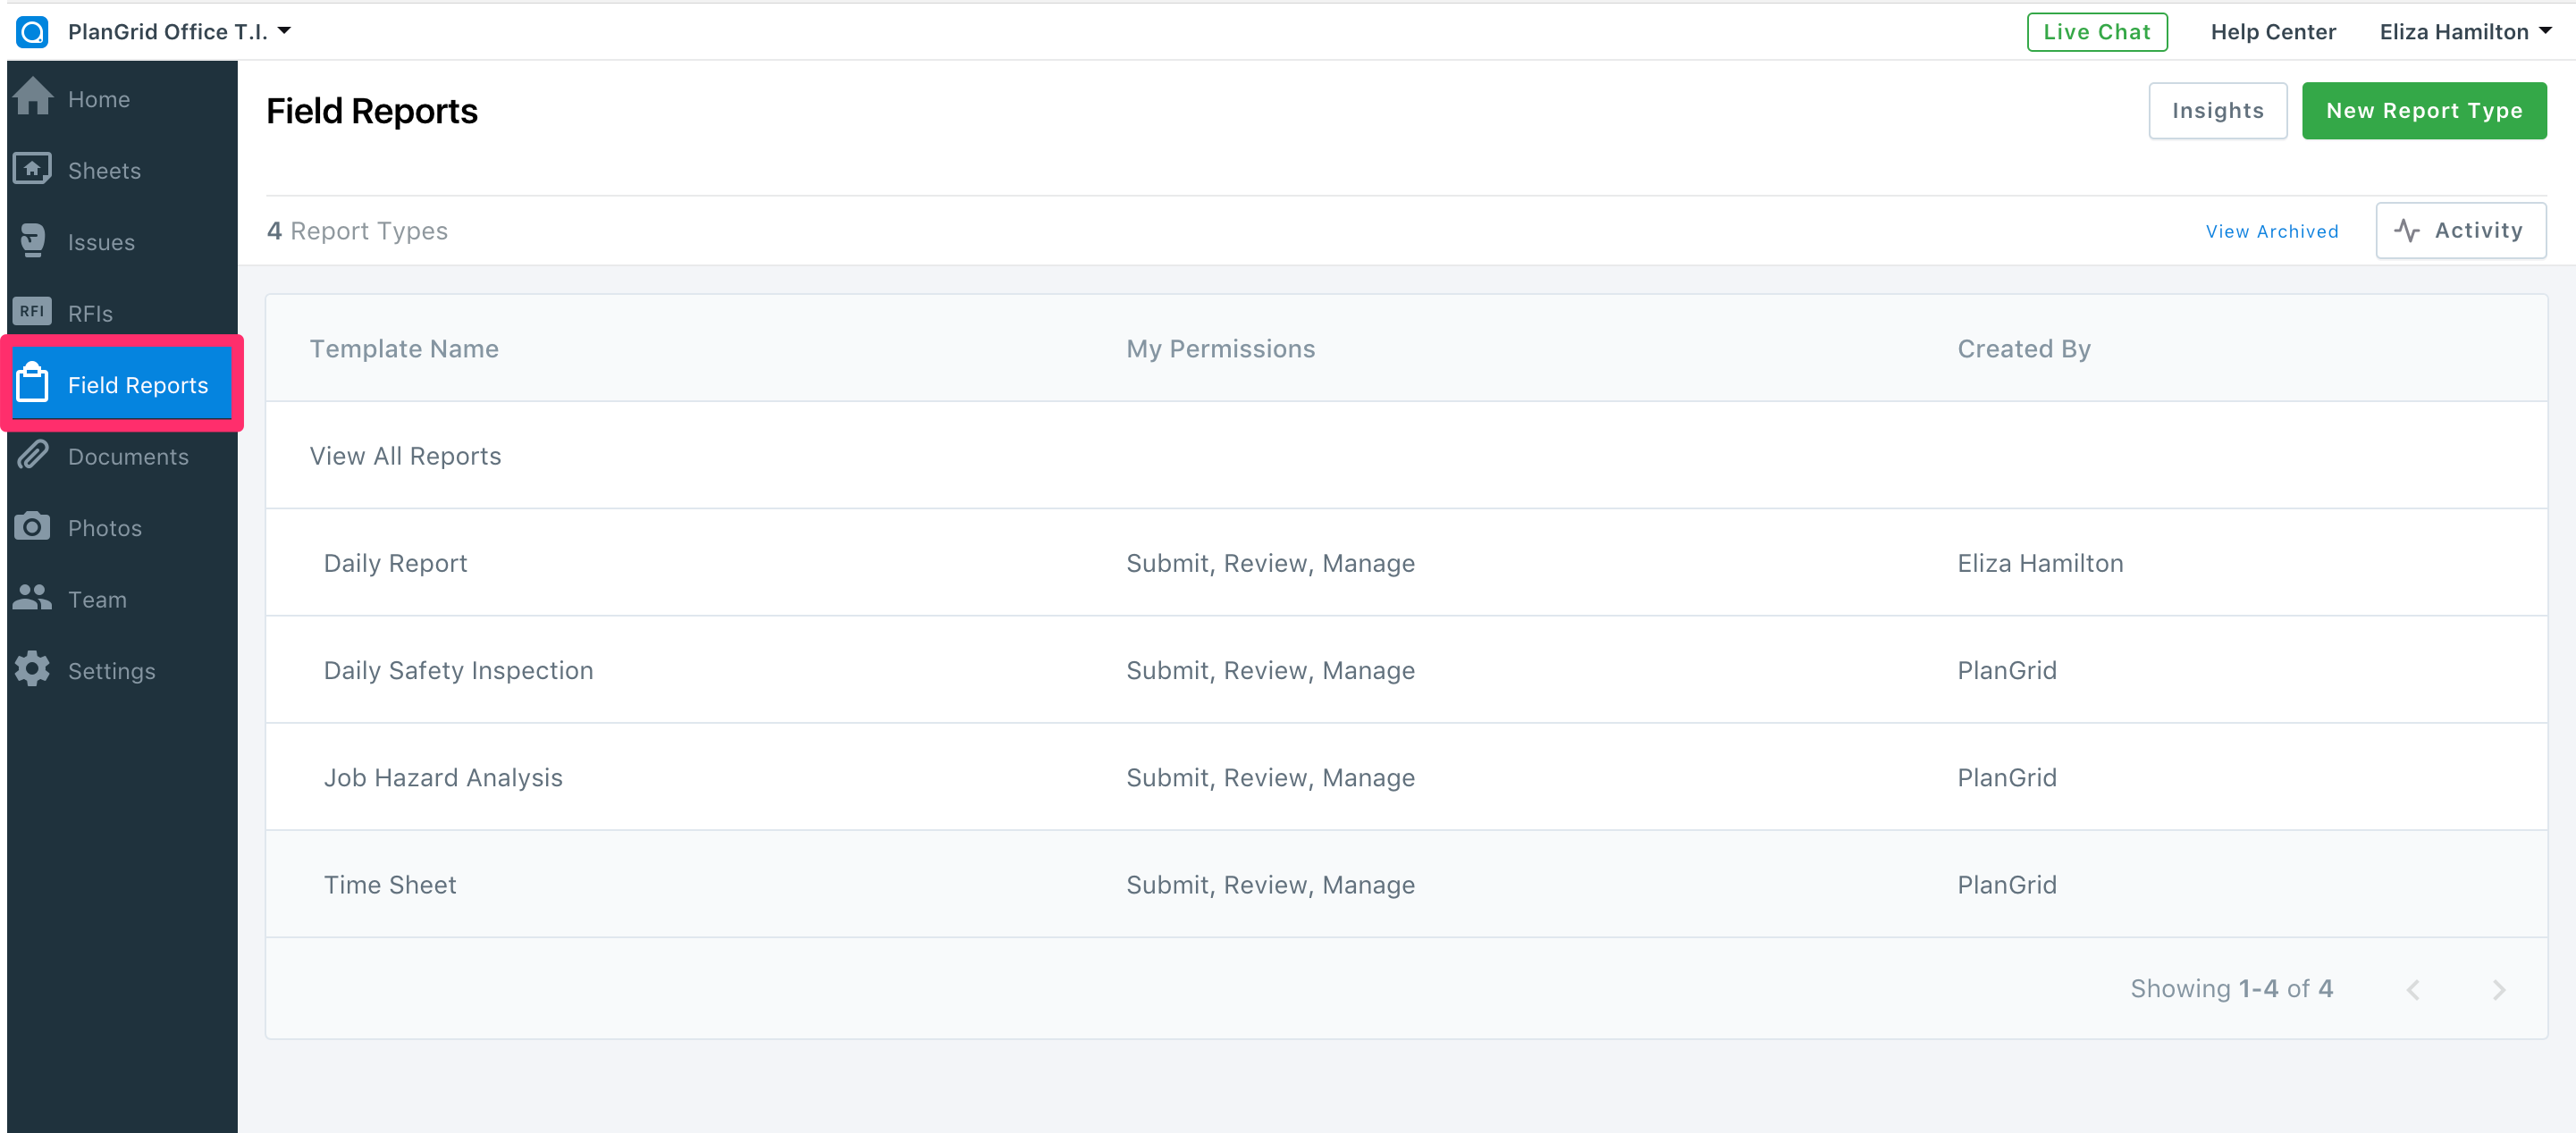Navigate to RFIs section
The width and height of the screenshot is (2576, 1133).
tap(122, 313)
